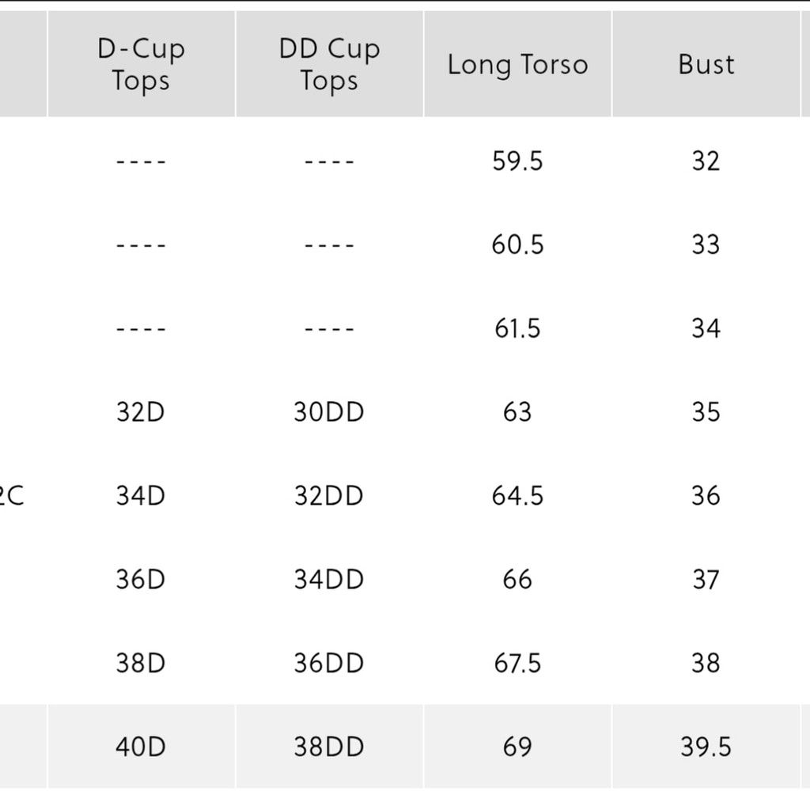
Task: Click the 40D cell in highlighted row
Action: click(141, 747)
